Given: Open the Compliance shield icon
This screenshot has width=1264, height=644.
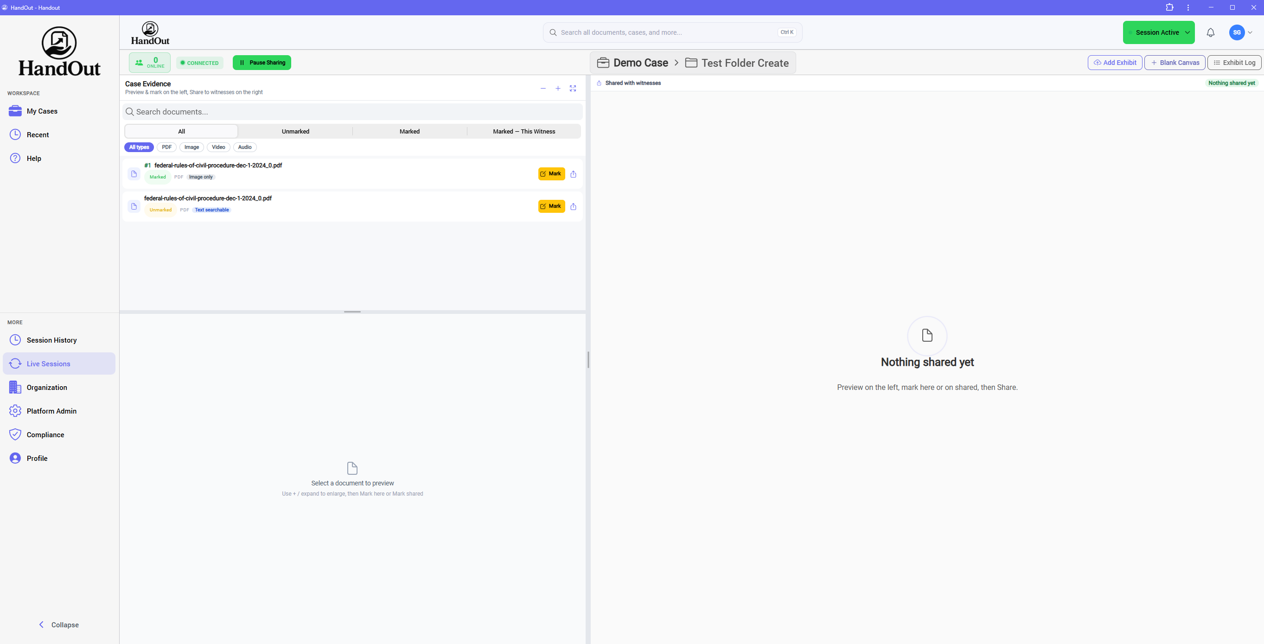Looking at the screenshot, I should pyautogui.click(x=15, y=434).
